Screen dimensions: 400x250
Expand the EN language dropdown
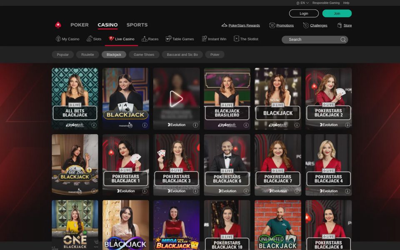click(x=307, y=3)
